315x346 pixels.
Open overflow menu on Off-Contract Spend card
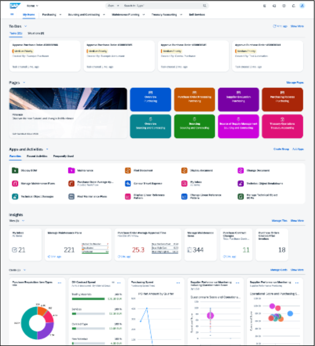(119, 283)
